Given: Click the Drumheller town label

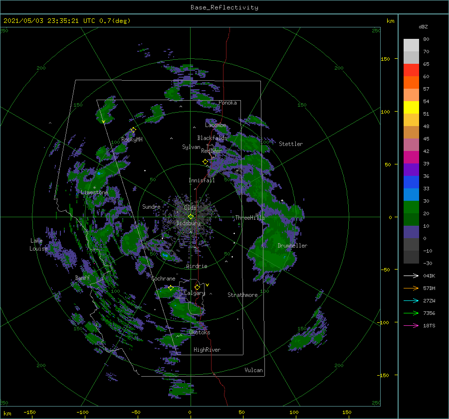Looking at the screenshot, I should pos(293,246).
